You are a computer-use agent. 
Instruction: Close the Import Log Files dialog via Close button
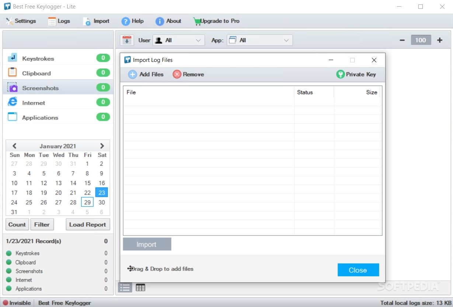click(358, 270)
